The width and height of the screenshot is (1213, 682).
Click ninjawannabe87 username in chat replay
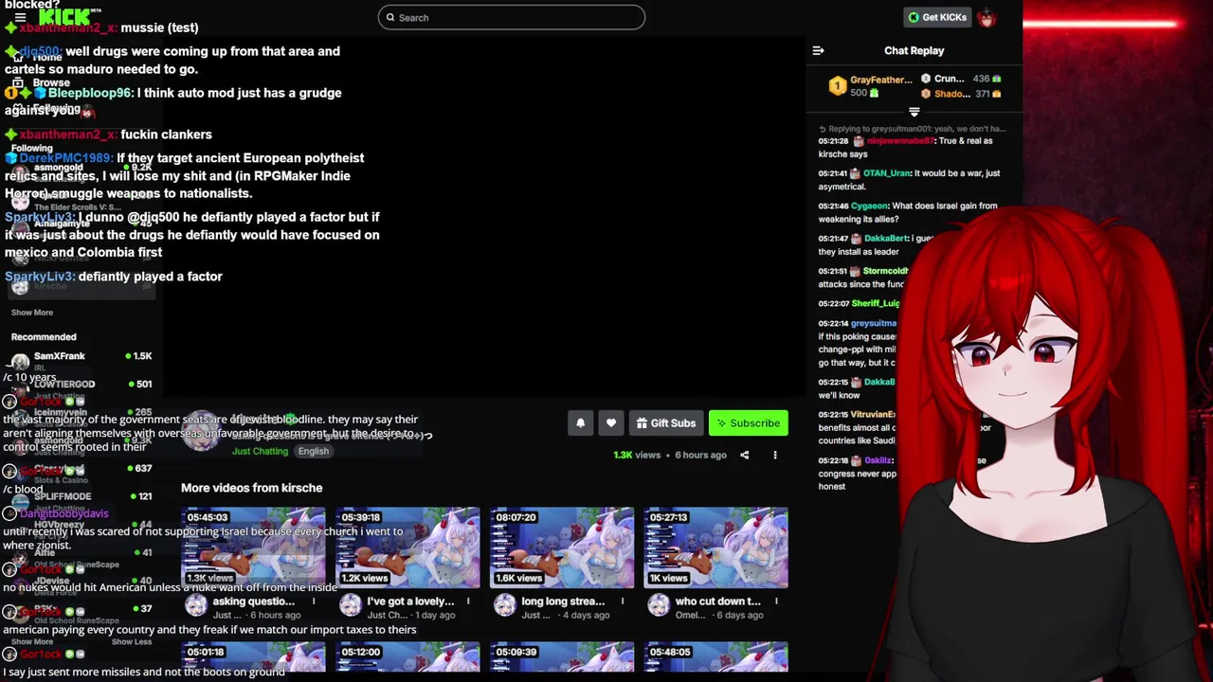click(x=900, y=141)
